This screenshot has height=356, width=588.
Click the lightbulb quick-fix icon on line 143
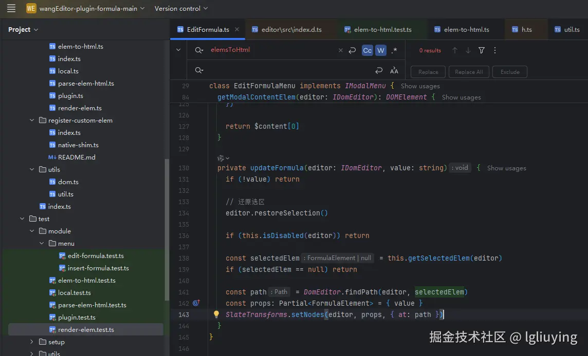tap(216, 314)
